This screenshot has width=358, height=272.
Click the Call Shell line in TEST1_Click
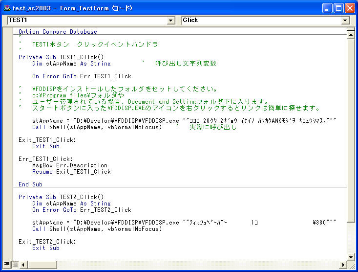[x=97, y=127]
